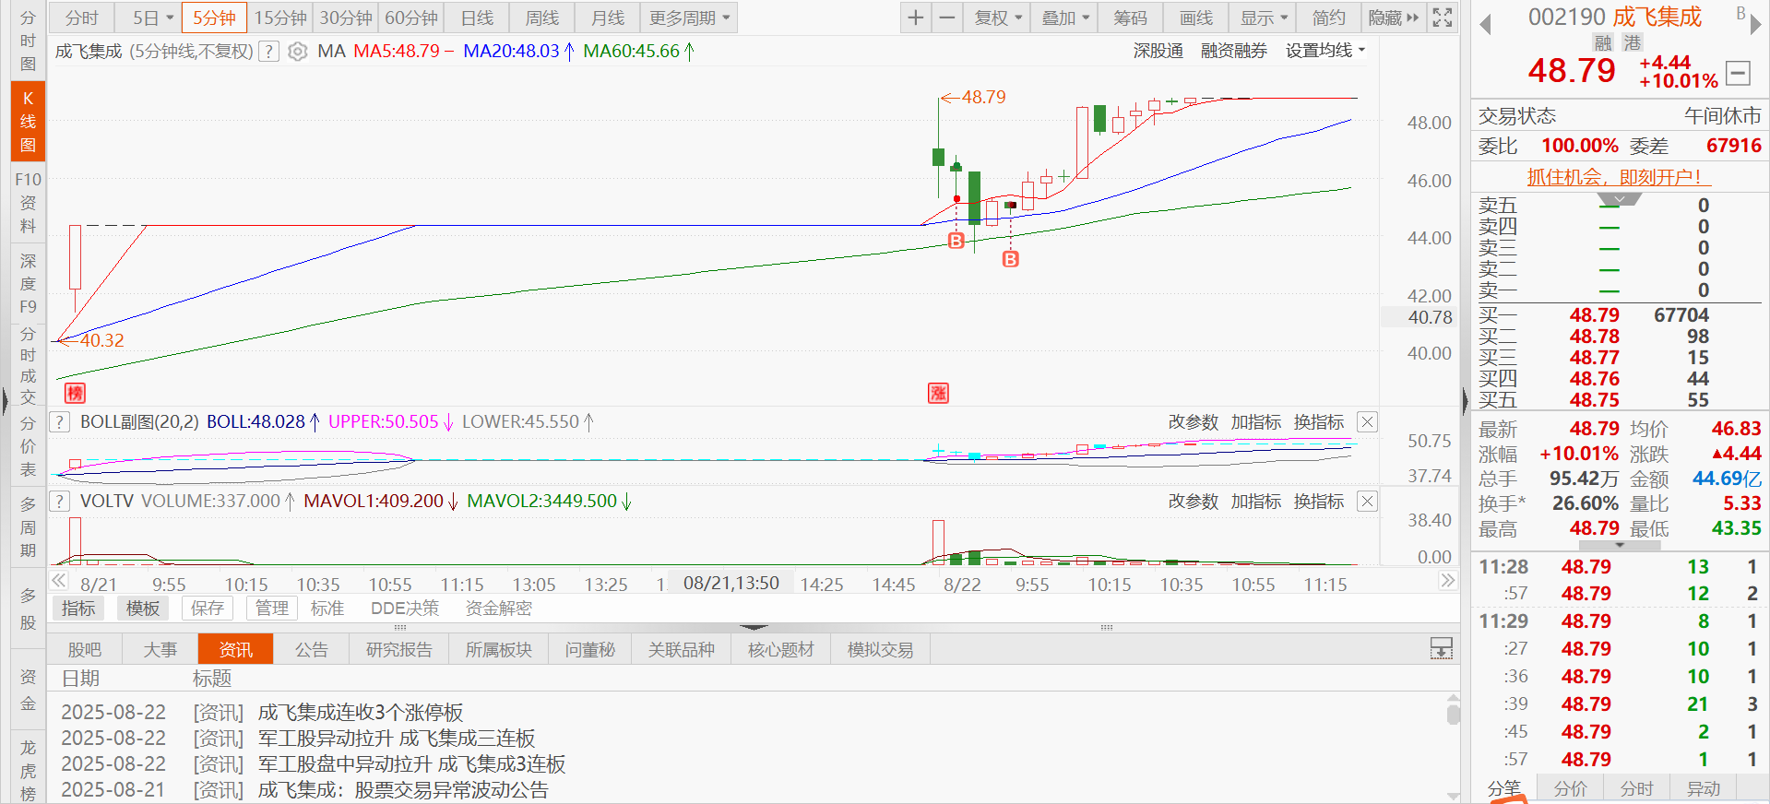The image size is (1770, 804).
Task: Open 叠加 dropdown
Action: 1064,18
